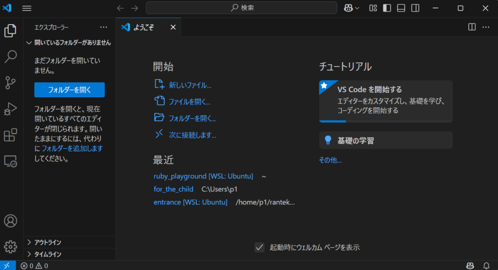Toggle the primary side bar
Viewport: 498px width, 270px height.
tap(387, 8)
